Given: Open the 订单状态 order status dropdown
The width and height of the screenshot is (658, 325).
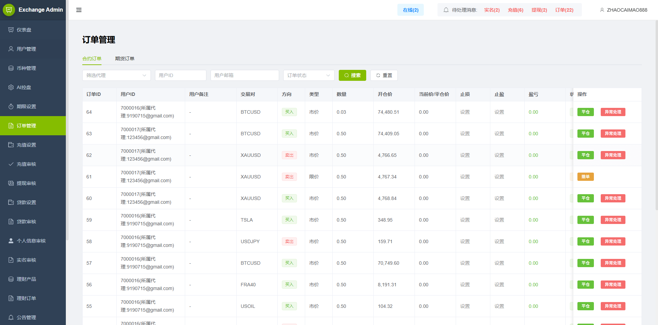Looking at the screenshot, I should click(x=309, y=75).
